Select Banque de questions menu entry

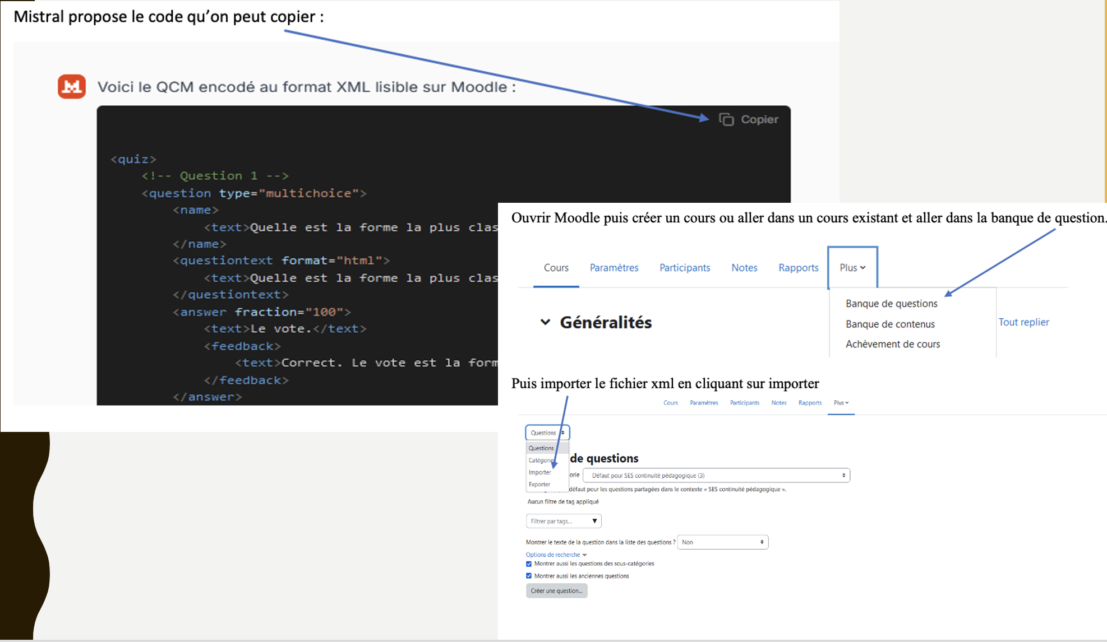click(x=891, y=304)
